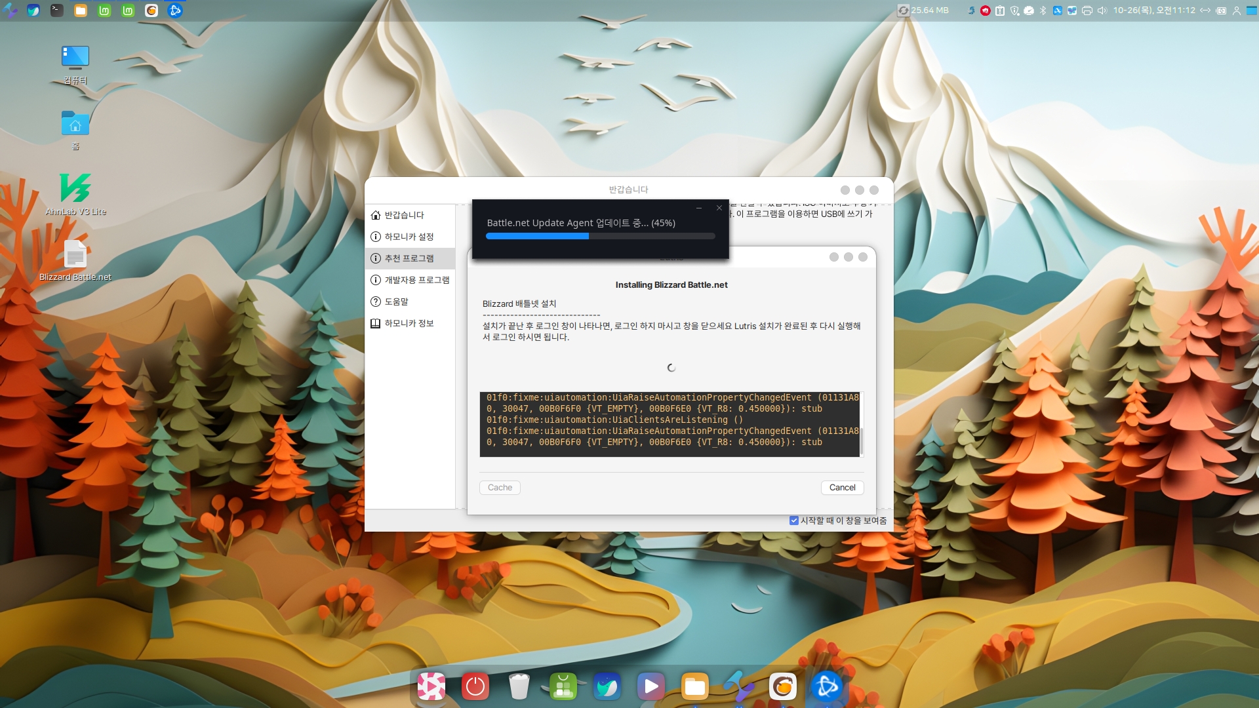This screenshot has height=708, width=1259.
Task: Launch the green software store dock icon
Action: click(x=563, y=686)
